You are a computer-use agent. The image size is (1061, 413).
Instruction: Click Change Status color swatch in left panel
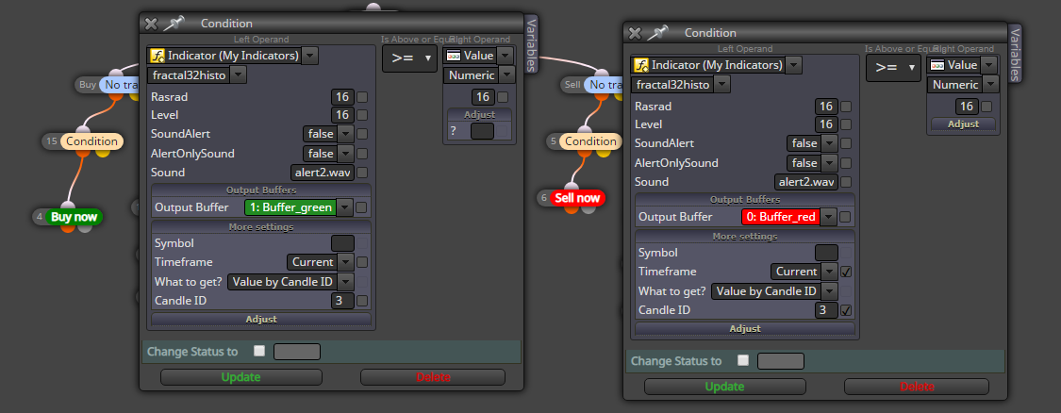click(296, 352)
